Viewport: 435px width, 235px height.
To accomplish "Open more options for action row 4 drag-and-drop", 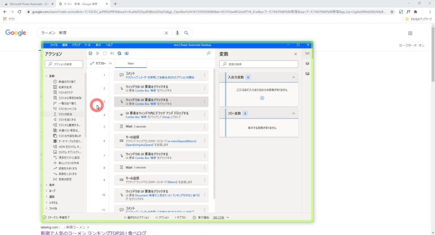I will (204, 115).
